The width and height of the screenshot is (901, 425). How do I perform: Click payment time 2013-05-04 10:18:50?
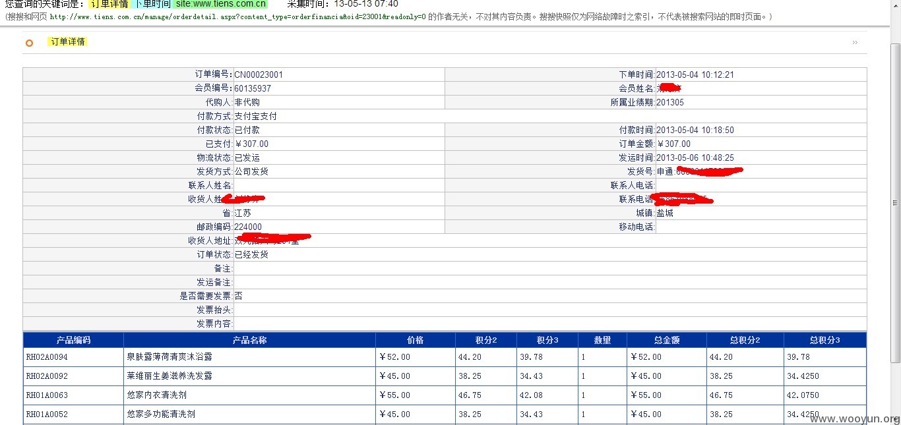(695, 130)
